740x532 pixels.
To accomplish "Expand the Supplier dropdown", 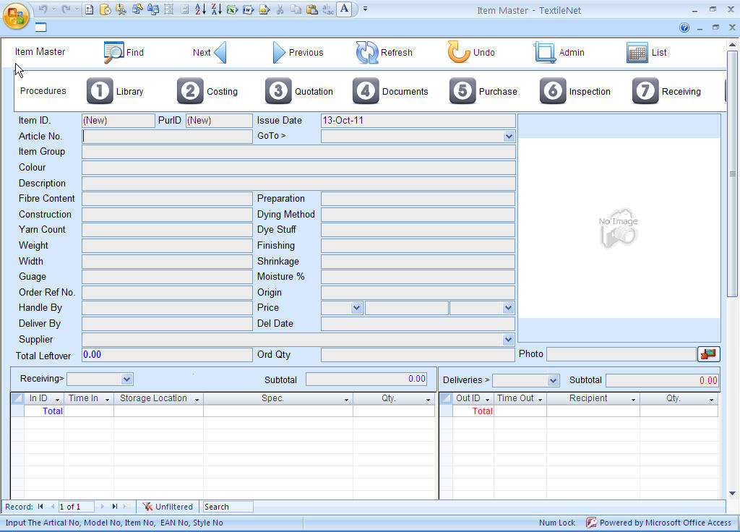I will pyautogui.click(x=509, y=339).
